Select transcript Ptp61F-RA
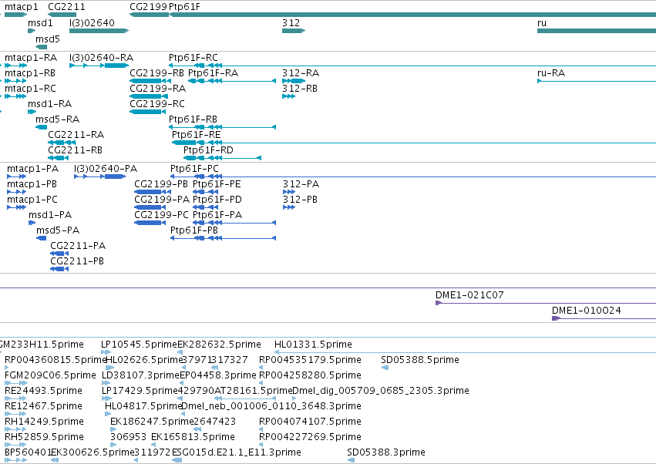 click(x=213, y=72)
